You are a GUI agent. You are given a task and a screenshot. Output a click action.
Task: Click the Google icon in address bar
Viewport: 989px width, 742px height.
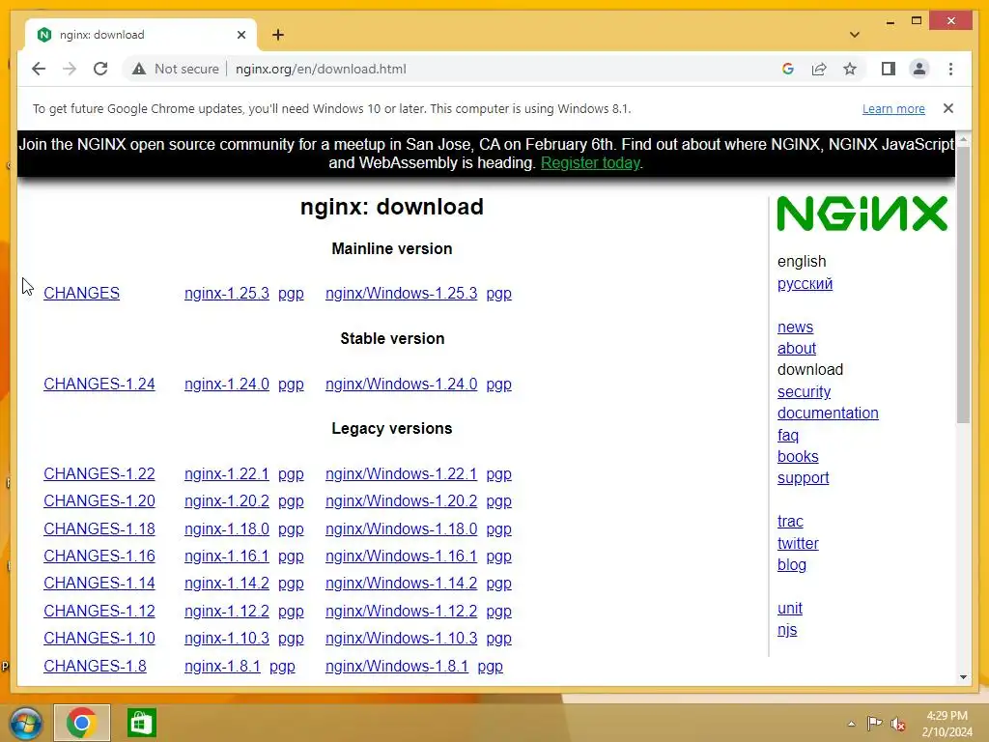point(788,69)
